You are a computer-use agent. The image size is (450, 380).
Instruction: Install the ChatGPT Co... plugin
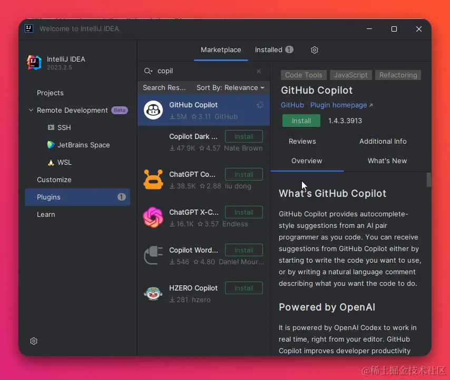243,174
